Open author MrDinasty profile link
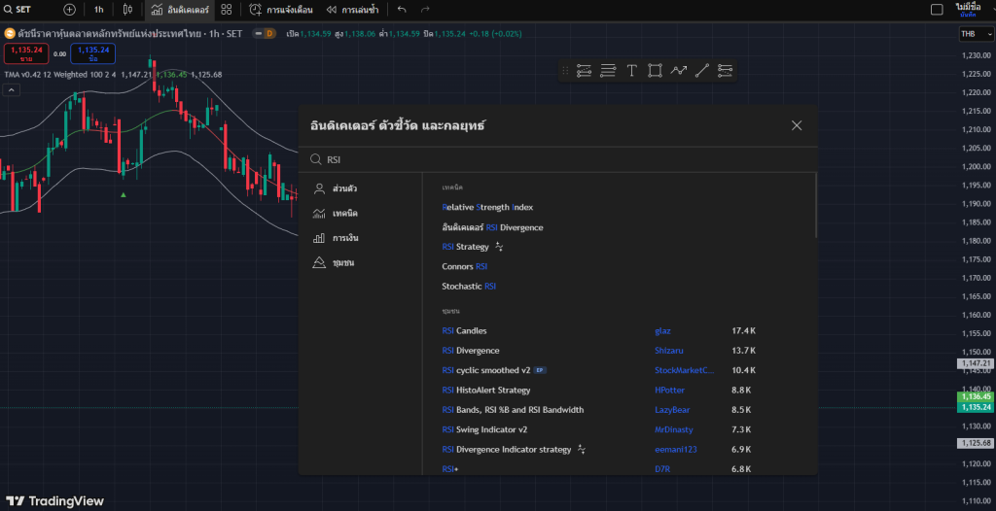This screenshot has width=996, height=511. pyautogui.click(x=674, y=429)
